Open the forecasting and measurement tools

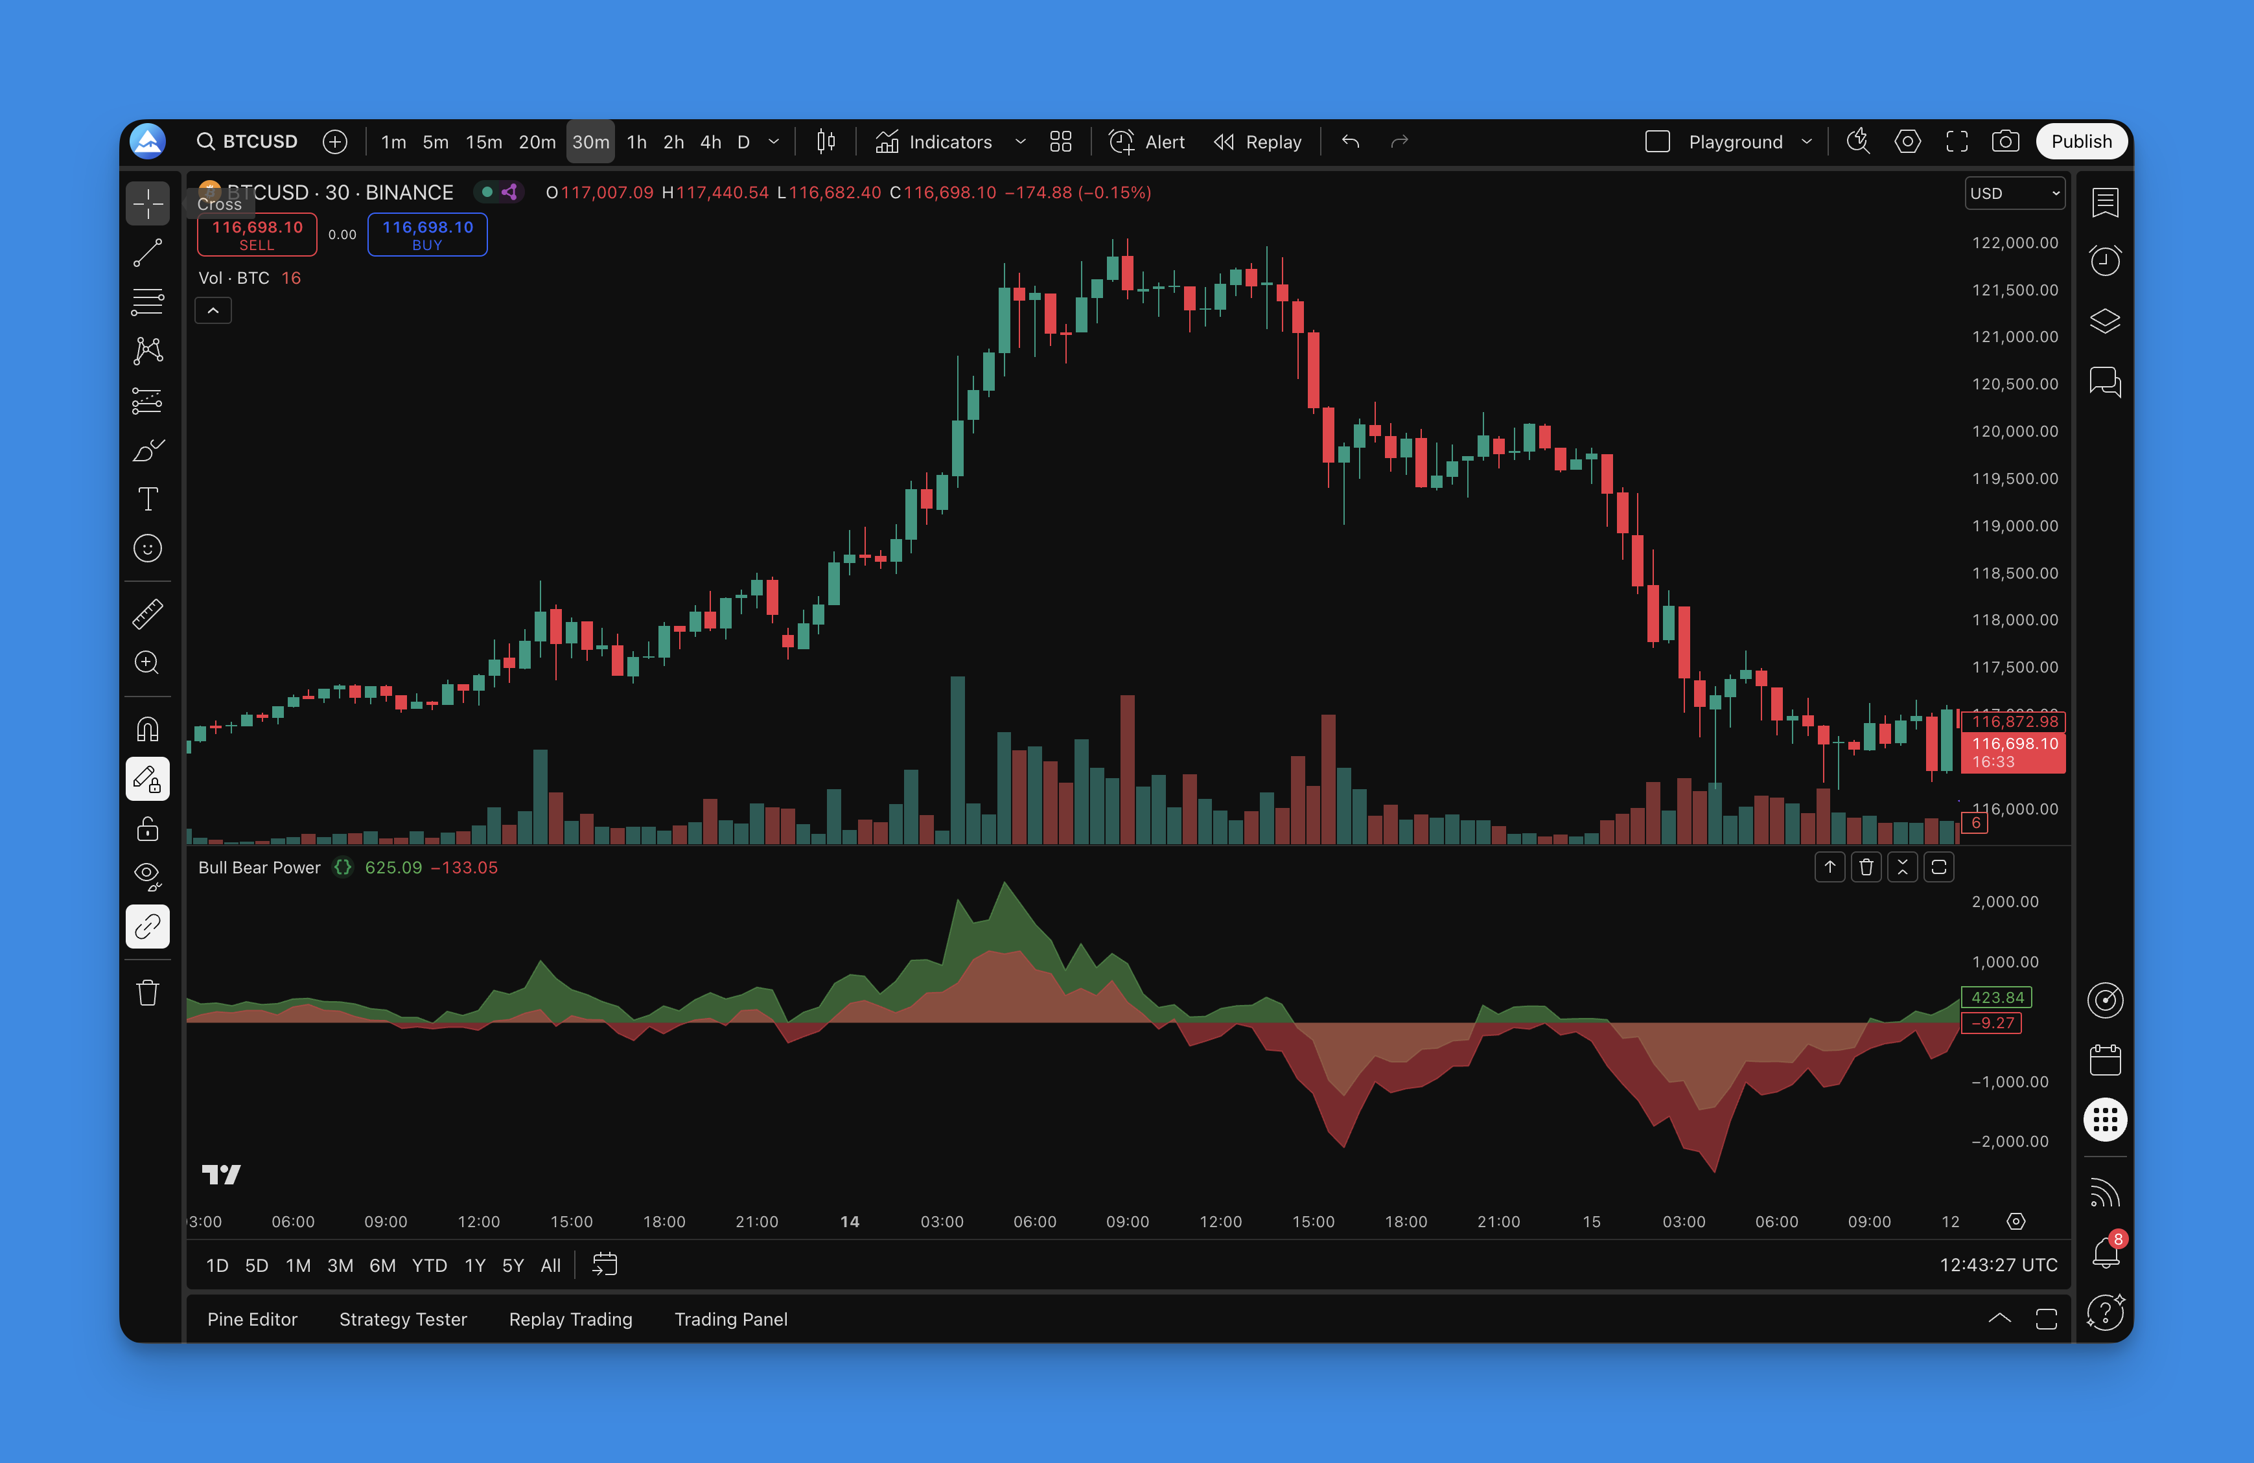(148, 400)
